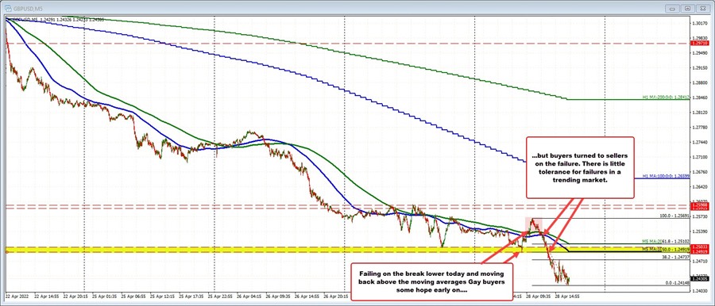Click the 28 Apr 09:35 time label

[x=537, y=296]
